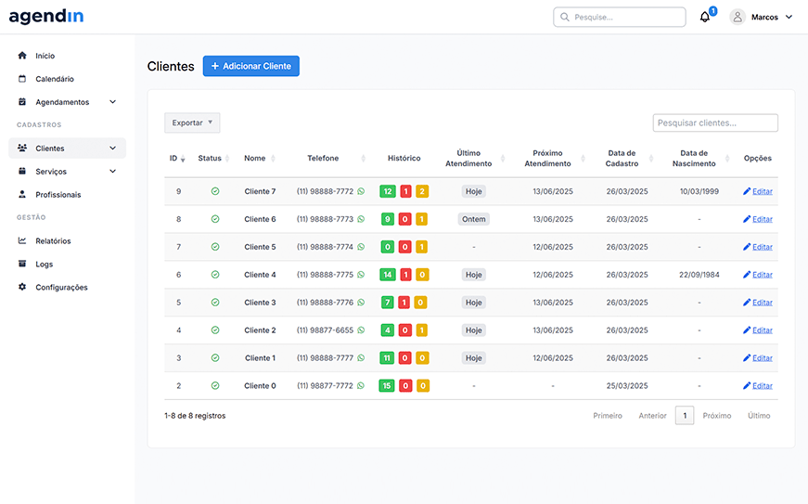Screen dimensions: 808x504
Task: Click the Ontem tag for Cliente 6
Action: (473, 219)
